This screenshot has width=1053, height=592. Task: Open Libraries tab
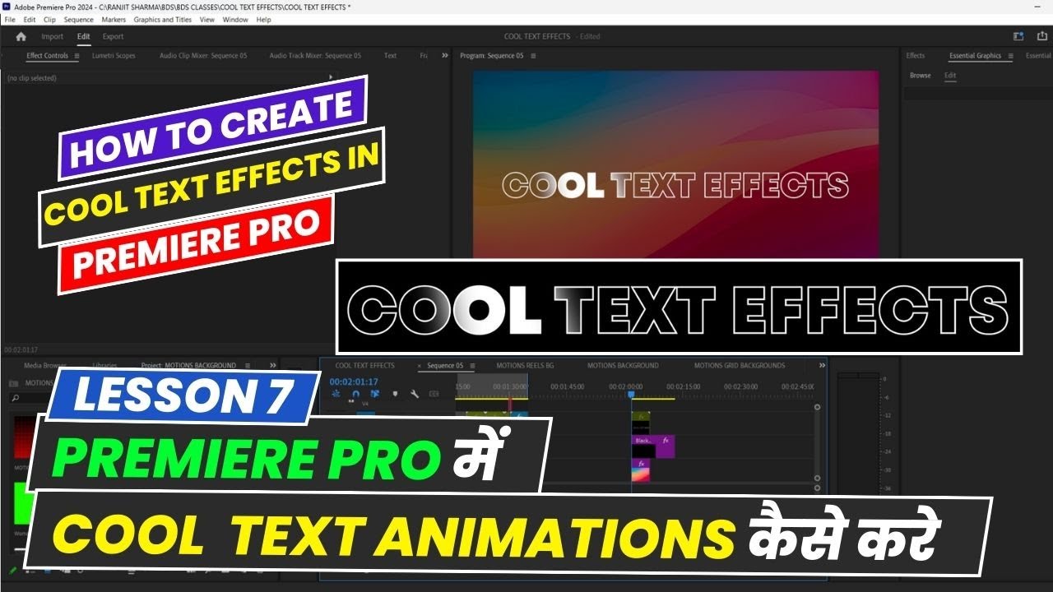point(104,365)
